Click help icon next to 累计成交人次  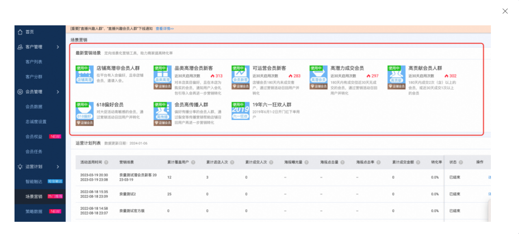pos(271,162)
